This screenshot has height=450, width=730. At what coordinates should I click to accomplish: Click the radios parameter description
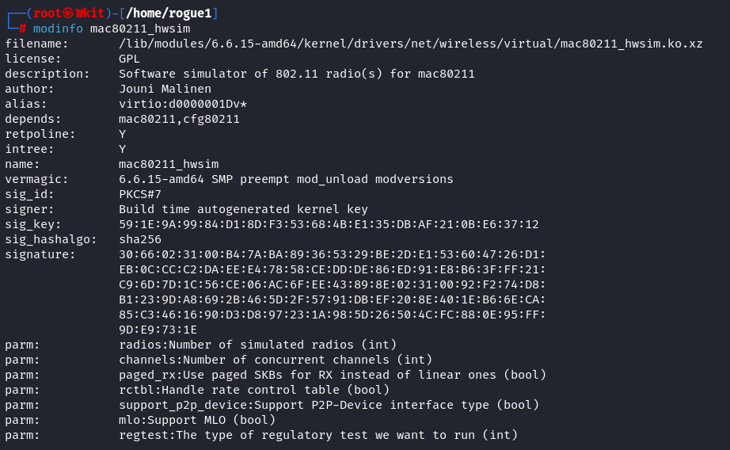point(257,345)
